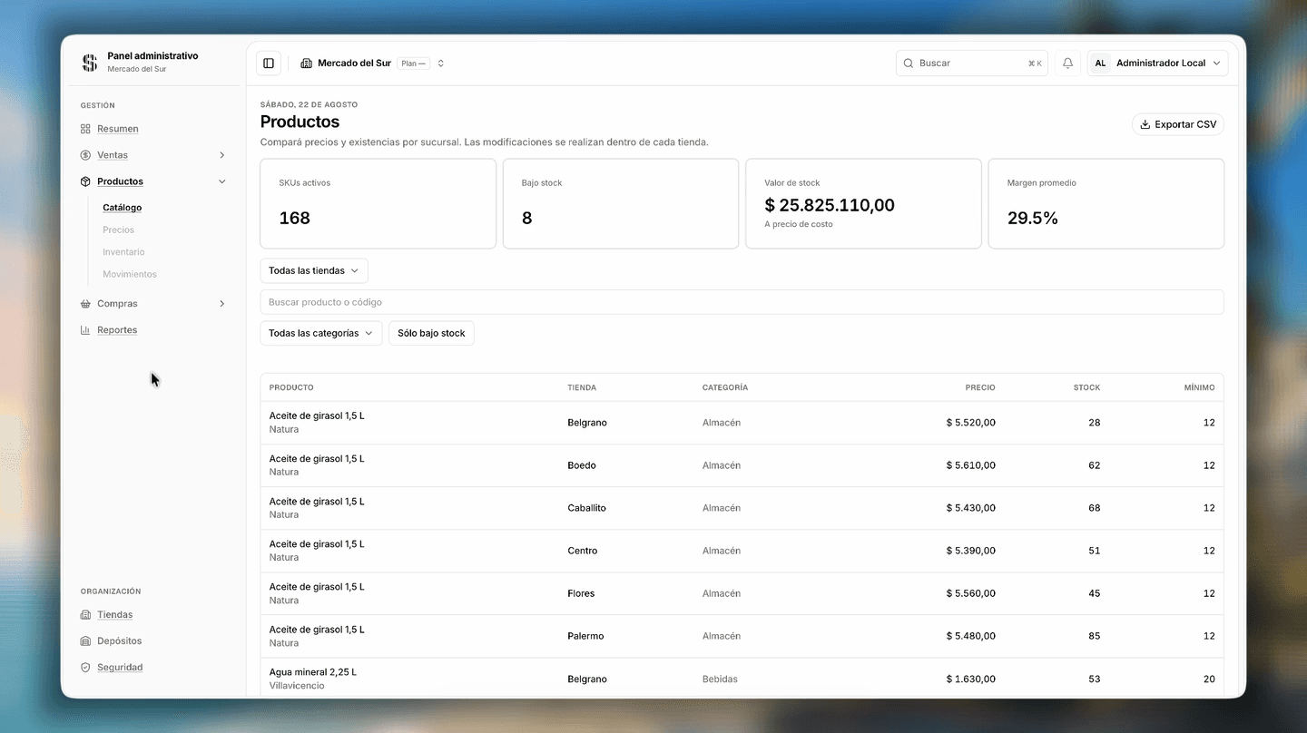The width and height of the screenshot is (1307, 733).
Task: Click the Tiendas store icon
Action: tap(85, 615)
